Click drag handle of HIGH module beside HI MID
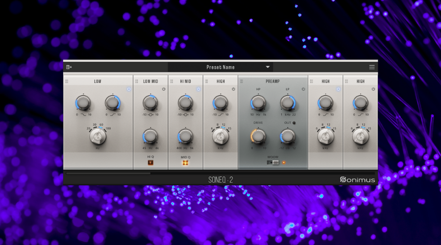The image size is (441, 245). 206,81
